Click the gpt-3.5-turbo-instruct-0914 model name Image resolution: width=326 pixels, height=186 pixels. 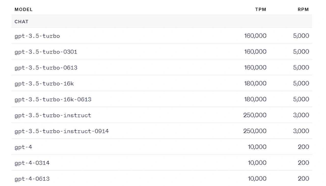(61, 131)
